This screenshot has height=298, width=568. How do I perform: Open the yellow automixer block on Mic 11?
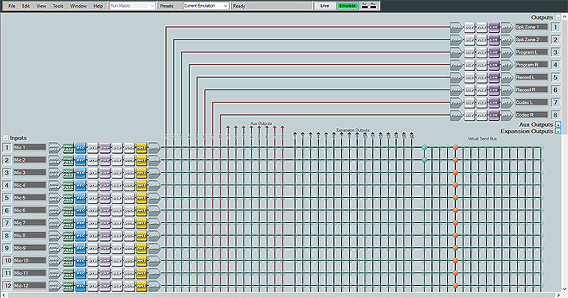click(142, 273)
